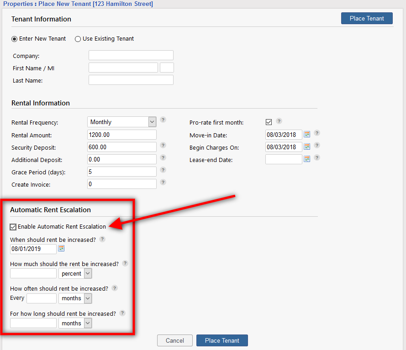The image size is (406, 350).
Task: Open the calendar for rent increase date
Action: tap(61, 249)
